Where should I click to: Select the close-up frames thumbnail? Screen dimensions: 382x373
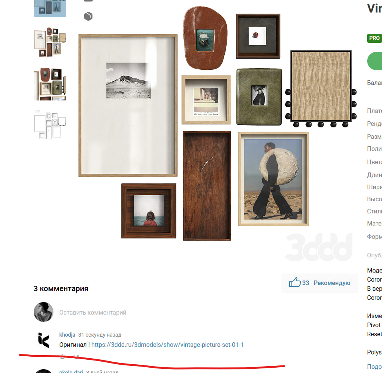pyautogui.click(x=50, y=84)
